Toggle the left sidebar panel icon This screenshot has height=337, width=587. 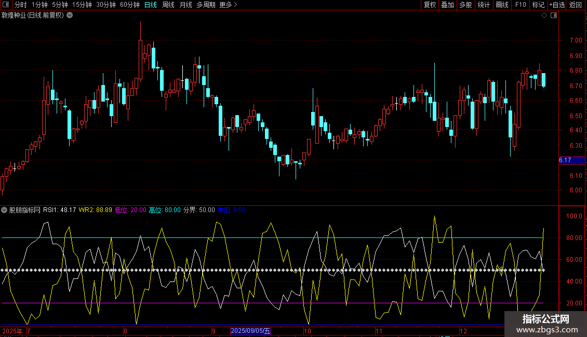(5, 5)
